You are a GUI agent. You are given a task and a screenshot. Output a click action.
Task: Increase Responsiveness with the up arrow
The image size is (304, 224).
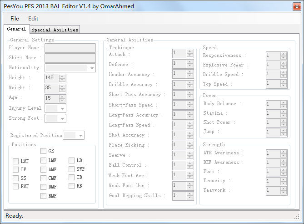coord(283,54)
